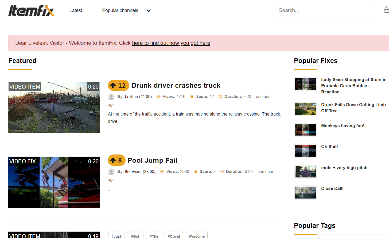This screenshot has height=238, width=389.
Task: Click the upvote arrow showing 12
Action: (118, 85)
